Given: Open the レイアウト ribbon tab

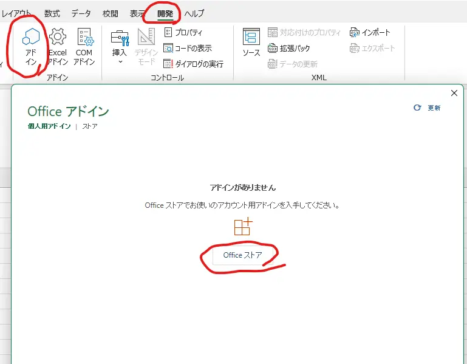Looking at the screenshot, I should (16, 13).
